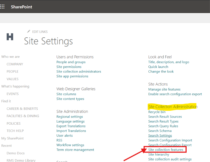Open User alerts
Image resolution: width=210 pixels, height=162 pixels.
tap(65, 135)
